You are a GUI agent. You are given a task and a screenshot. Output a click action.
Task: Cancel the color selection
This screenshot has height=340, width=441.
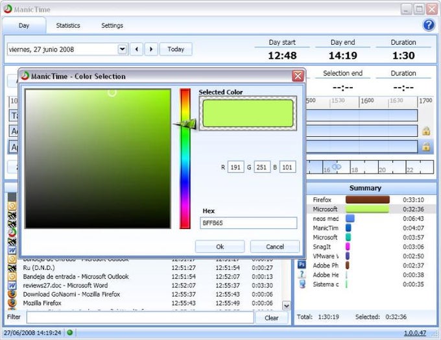coord(275,247)
